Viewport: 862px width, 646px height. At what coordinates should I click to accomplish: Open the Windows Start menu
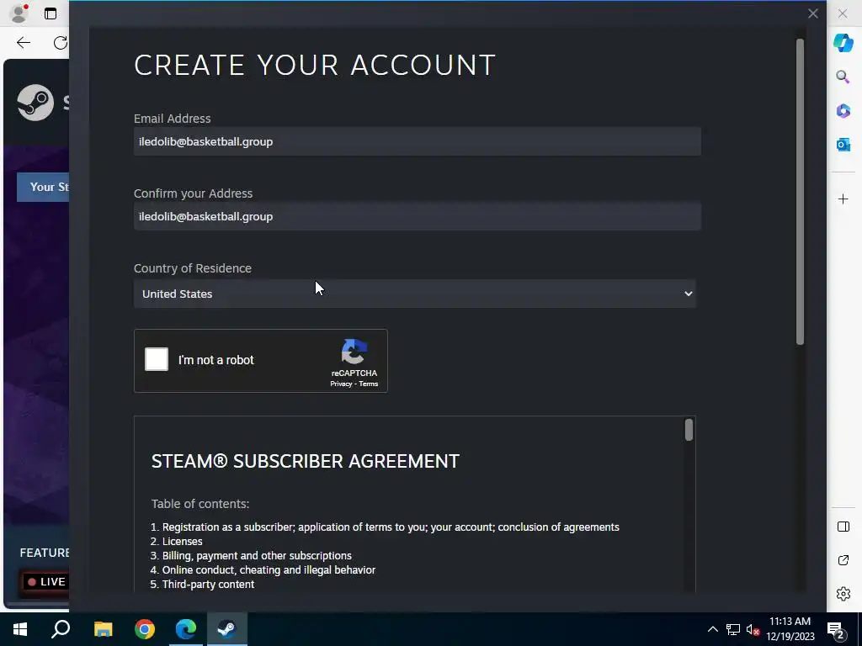point(20,629)
